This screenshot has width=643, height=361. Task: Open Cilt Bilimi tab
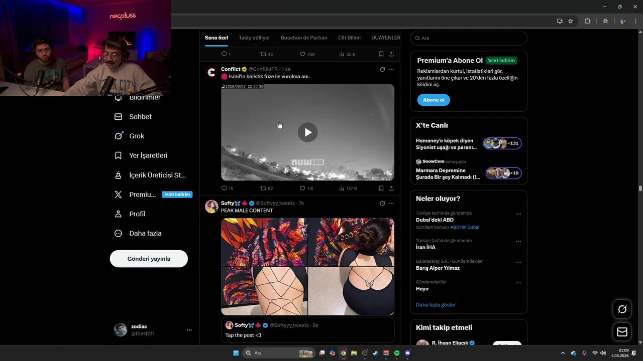point(349,38)
